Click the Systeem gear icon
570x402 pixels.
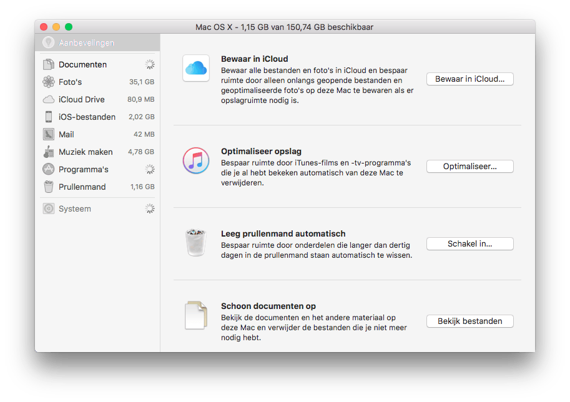[48, 208]
